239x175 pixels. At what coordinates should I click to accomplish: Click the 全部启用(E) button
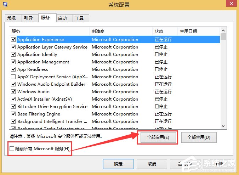pos(158,137)
